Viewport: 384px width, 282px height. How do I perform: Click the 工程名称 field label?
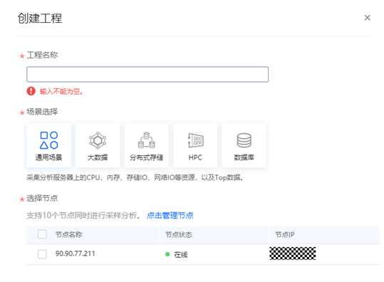coord(42,55)
